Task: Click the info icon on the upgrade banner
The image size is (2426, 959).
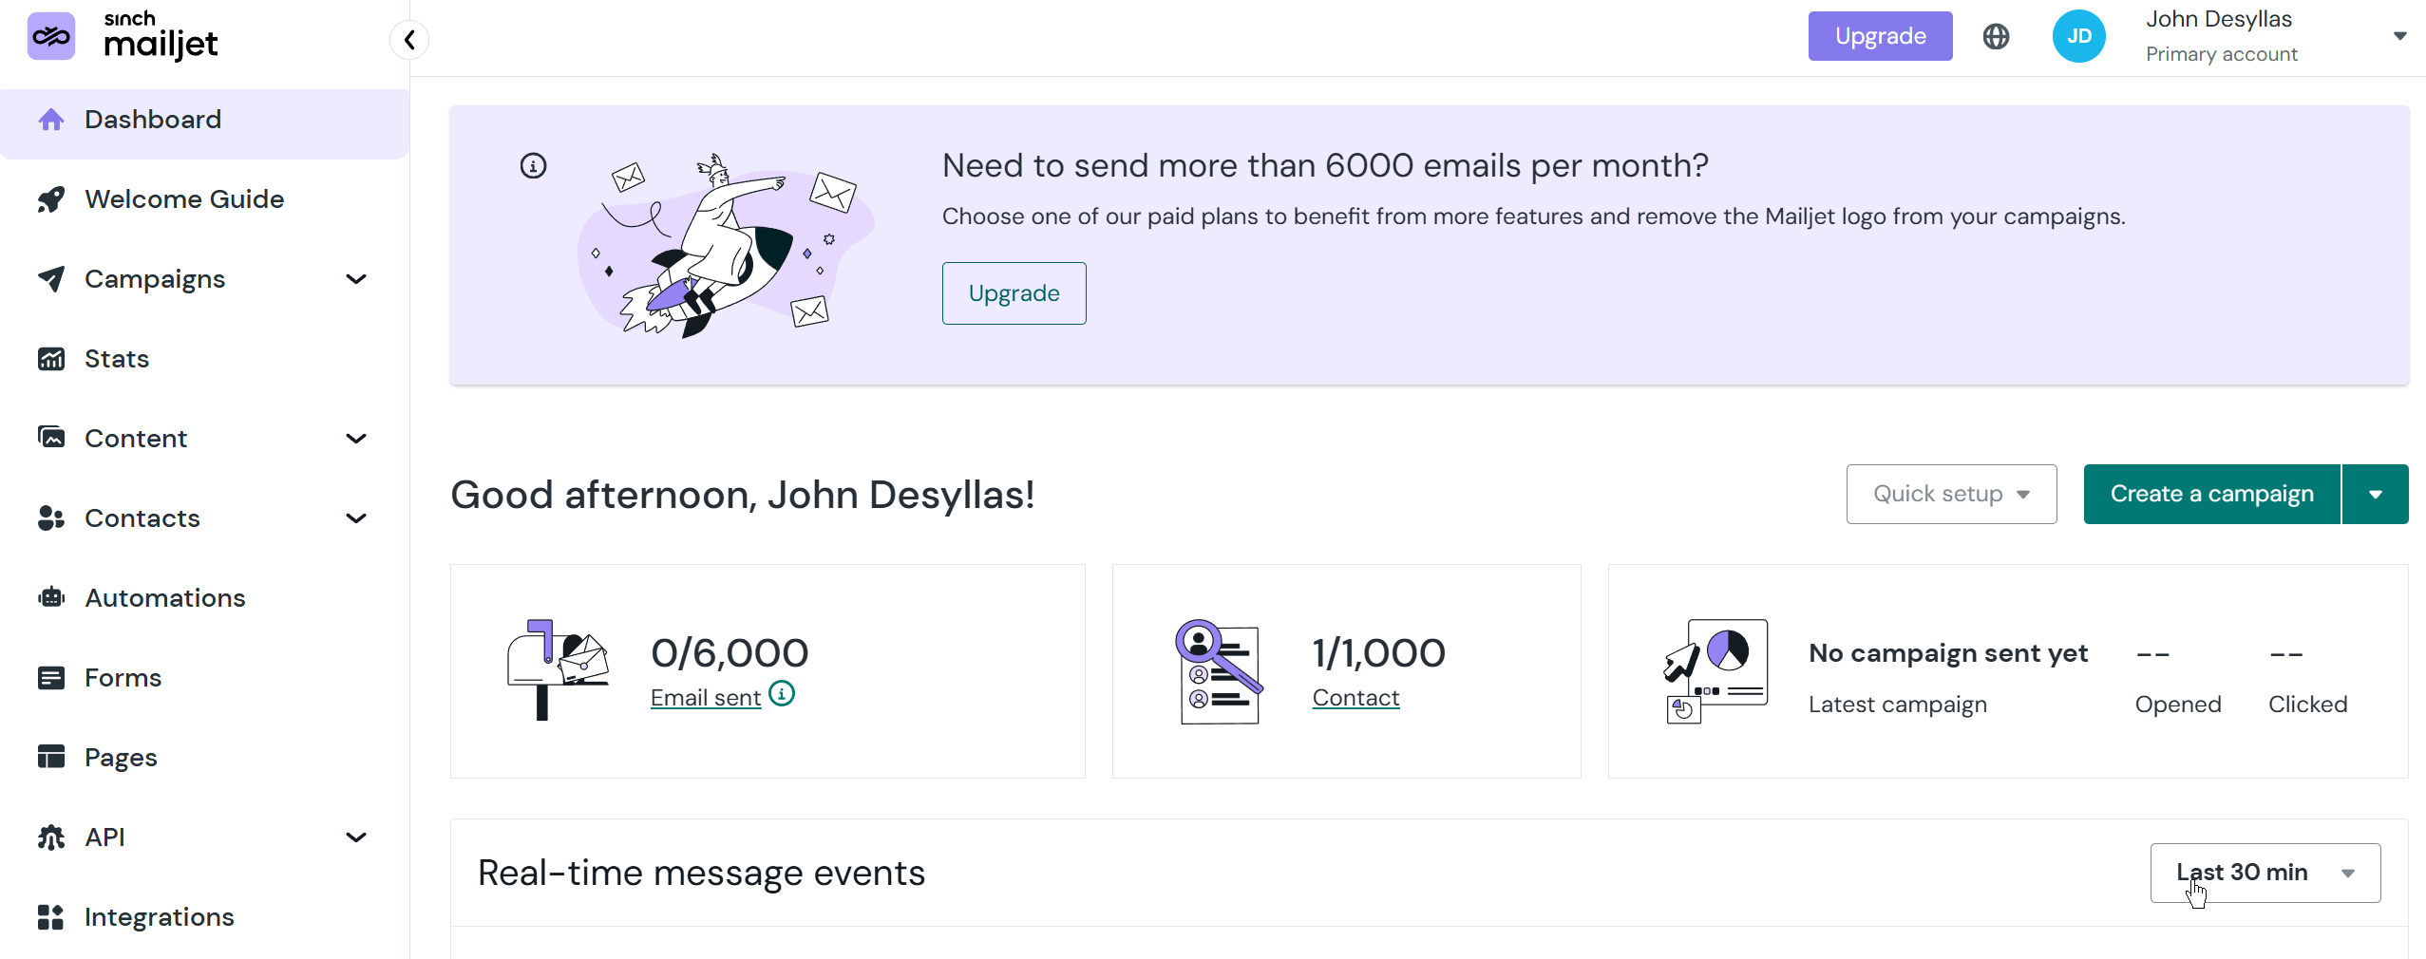Action: pos(534,164)
